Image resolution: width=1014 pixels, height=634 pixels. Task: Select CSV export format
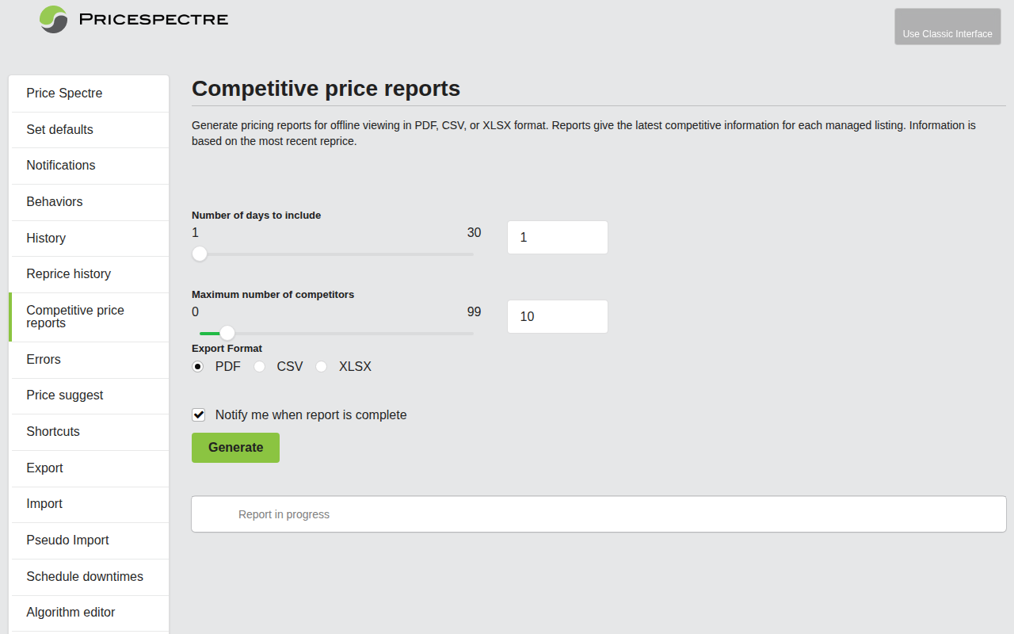259,366
